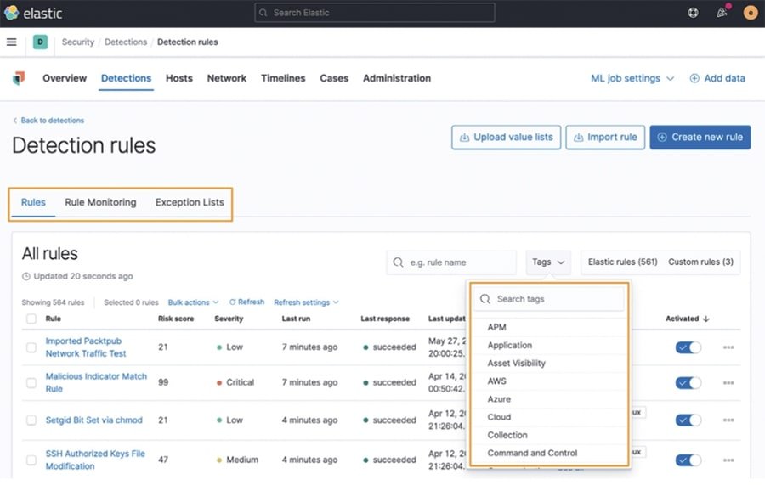765x485 pixels.
Task: Expand the ML job settings menu
Action: [632, 78]
